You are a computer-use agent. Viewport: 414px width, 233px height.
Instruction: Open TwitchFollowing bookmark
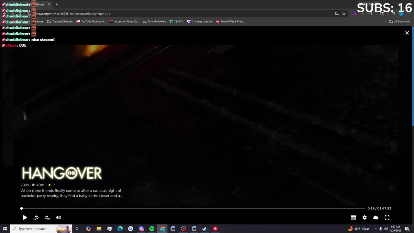coord(154,22)
